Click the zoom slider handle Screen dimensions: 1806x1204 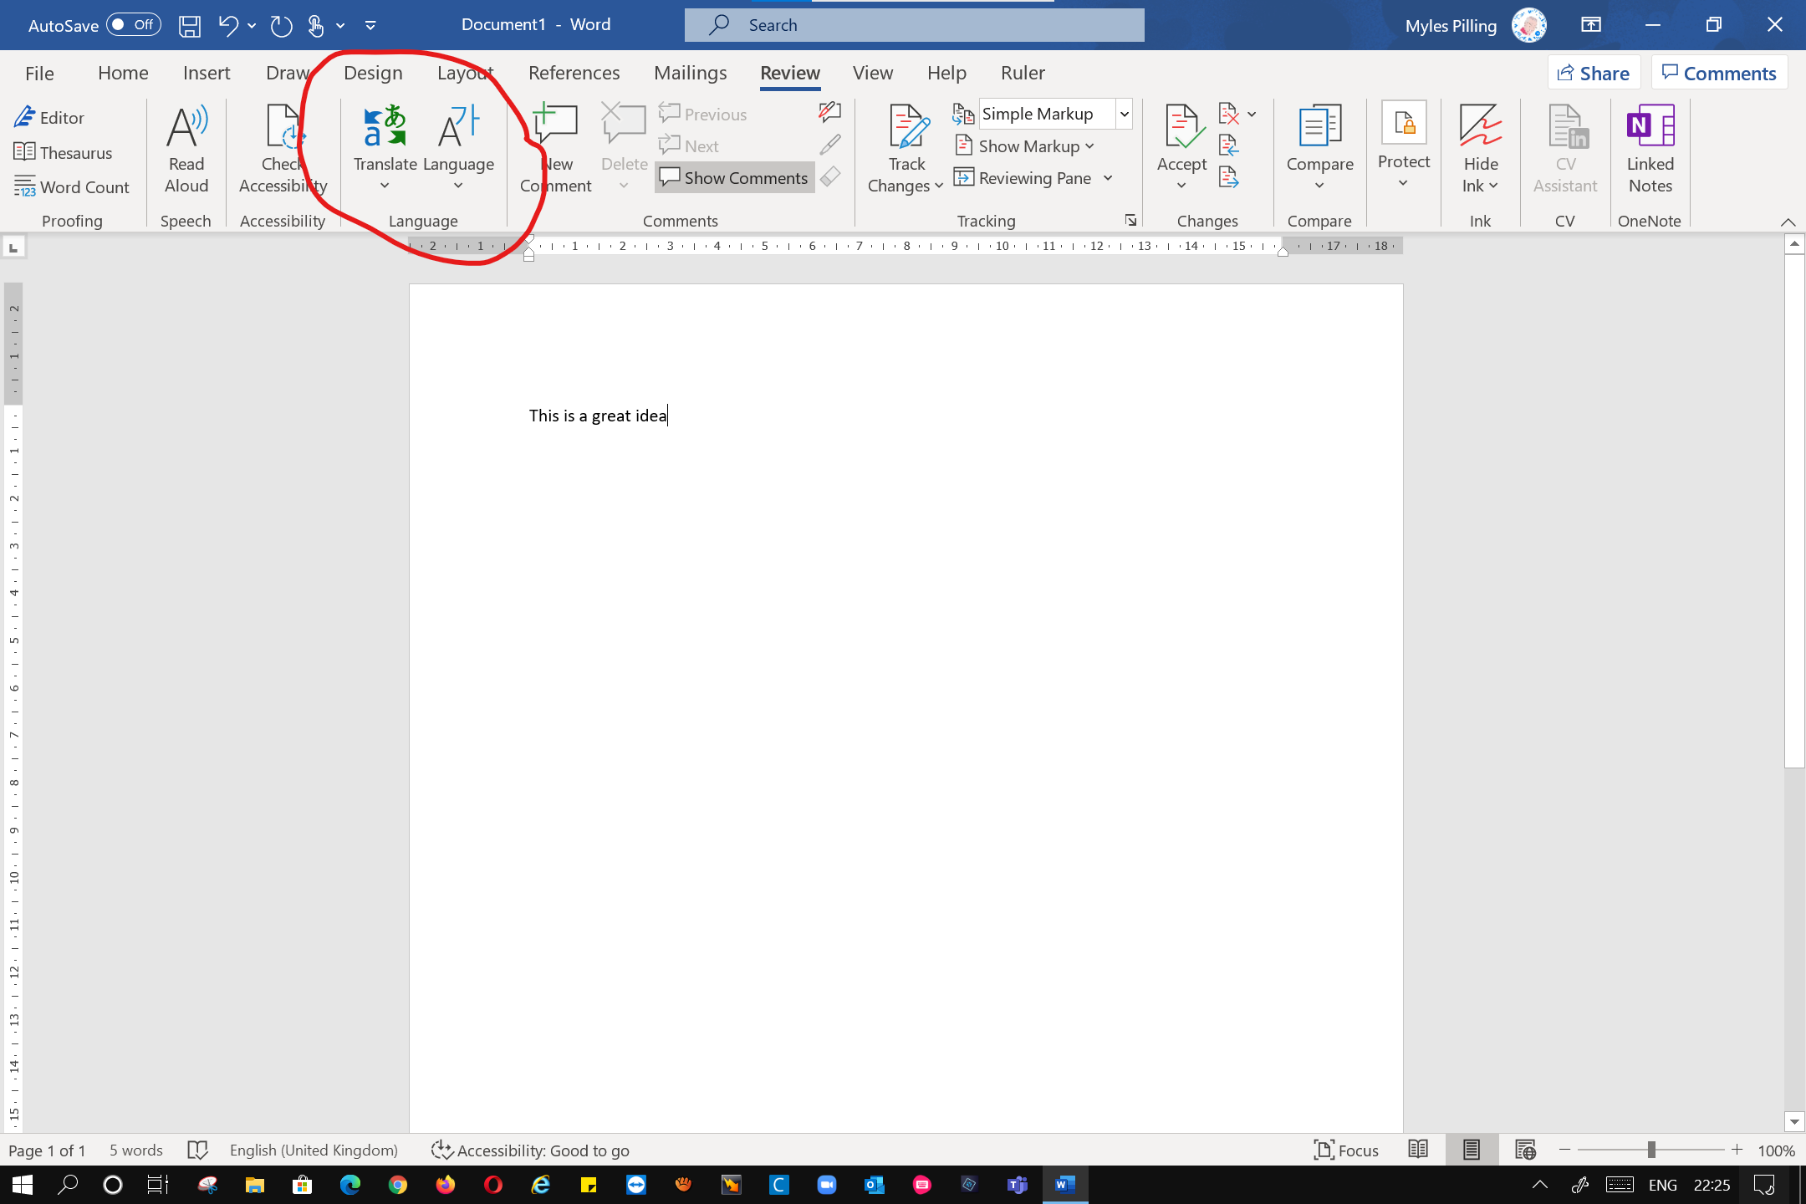point(1651,1150)
